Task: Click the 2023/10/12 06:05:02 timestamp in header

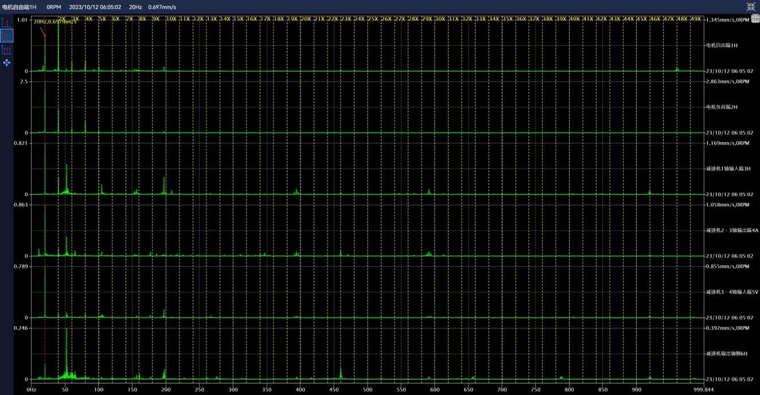Action: click(x=95, y=7)
